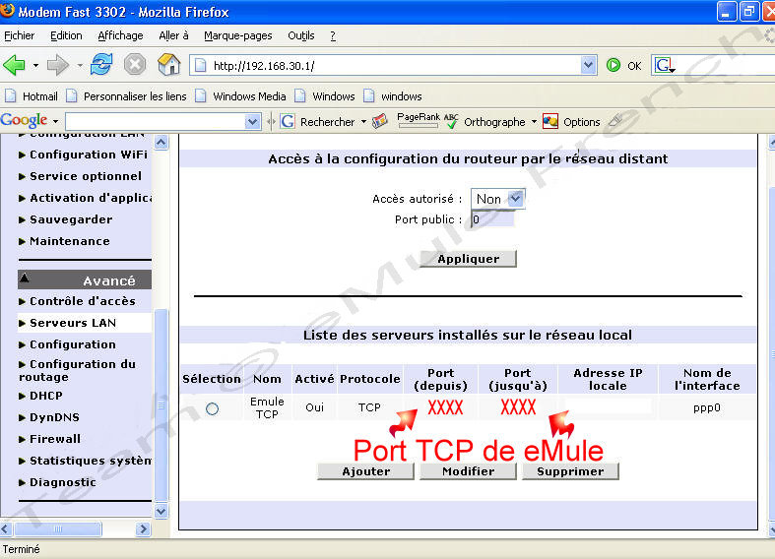
Task: Open the Fichier menu
Action: (20, 35)
